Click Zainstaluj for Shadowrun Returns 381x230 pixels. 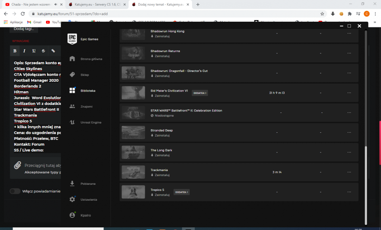pos(160,56)
